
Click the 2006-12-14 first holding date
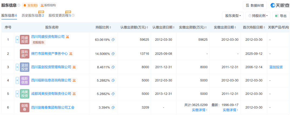254,67
